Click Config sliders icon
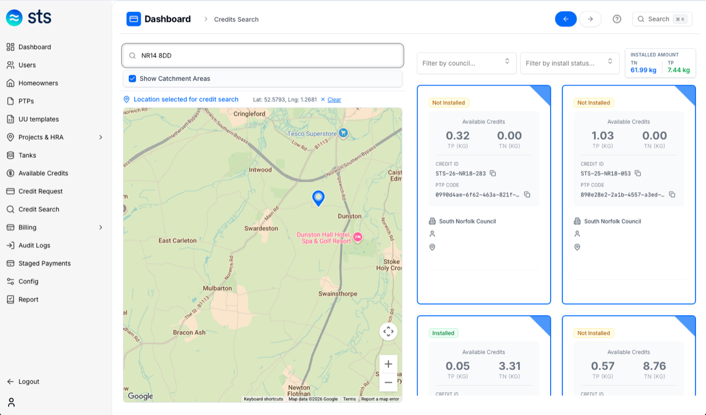Screen dimensions: 706x415 pos(11,282)
